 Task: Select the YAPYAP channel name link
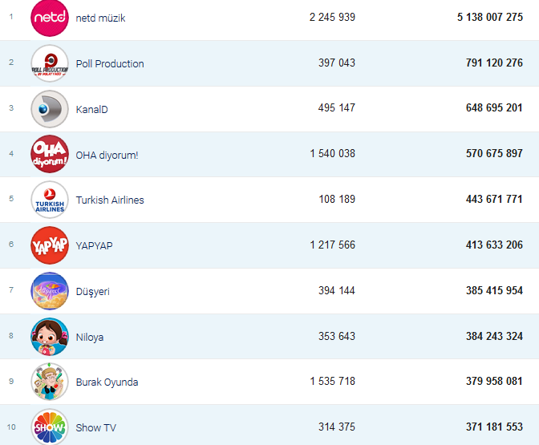[x=94, y=245]
